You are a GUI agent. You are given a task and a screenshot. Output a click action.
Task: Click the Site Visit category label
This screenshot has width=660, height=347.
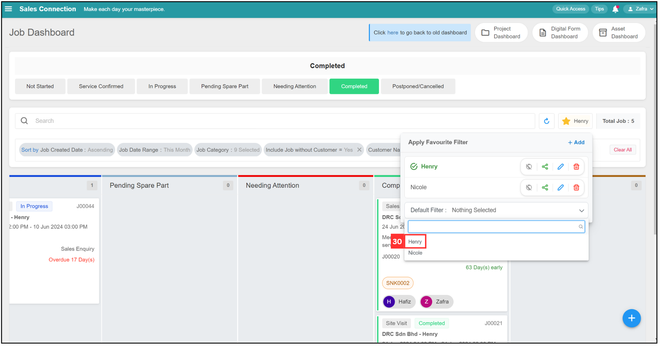[396, 323]
